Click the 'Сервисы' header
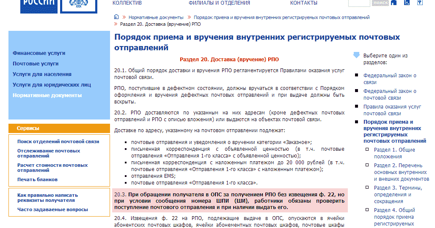The width and height of the screenshot is (435, 228). tap(59, 128)
